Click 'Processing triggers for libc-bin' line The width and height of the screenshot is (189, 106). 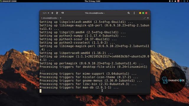pyautogui.click(x=88, y=84)
